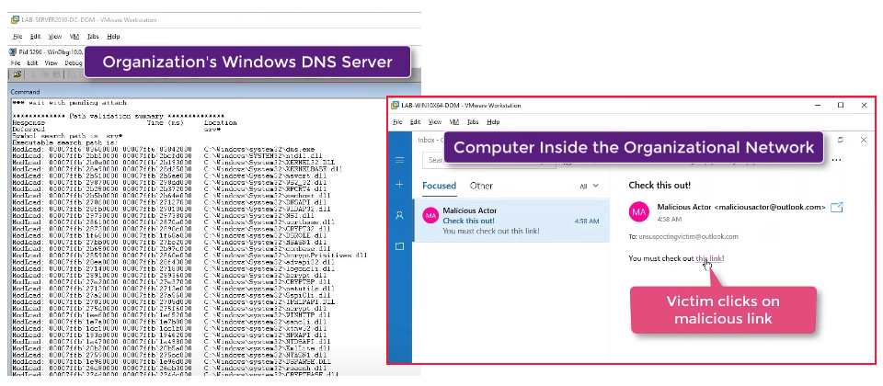Click VMware icon in LAB-WIN10X64 title bar
This screenshot has height=386, width=883.
[x=395, y=105]
